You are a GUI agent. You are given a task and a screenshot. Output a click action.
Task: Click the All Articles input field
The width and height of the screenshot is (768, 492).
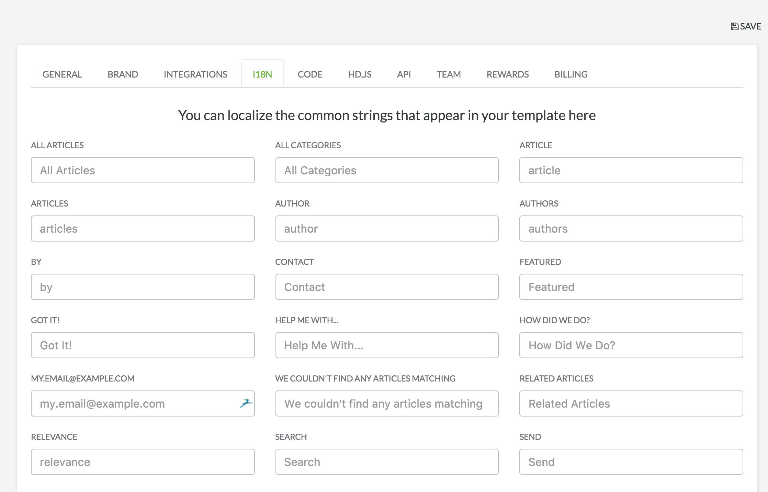143,170
